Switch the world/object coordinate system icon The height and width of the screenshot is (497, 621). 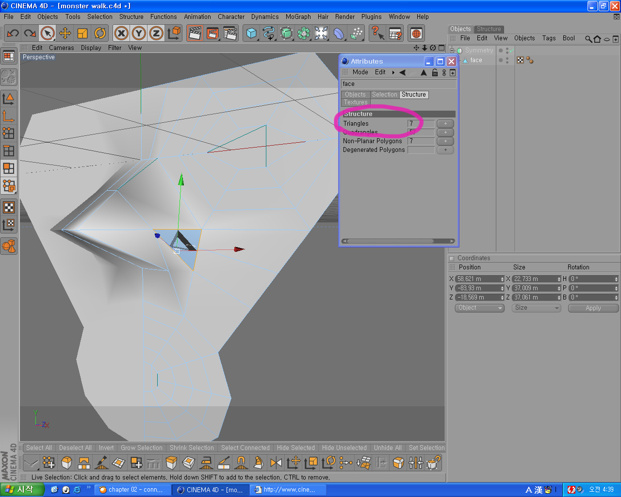tap(174, 33)
